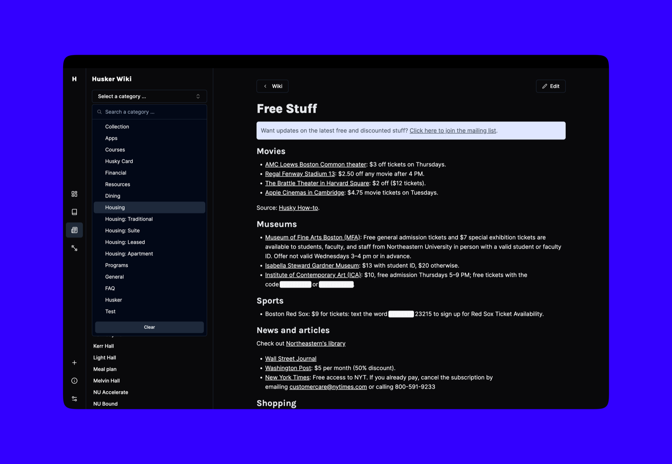Viewport: 672px width, 464px height.
Task: Open the dumbbell gym icon
Action: [74, 248]
